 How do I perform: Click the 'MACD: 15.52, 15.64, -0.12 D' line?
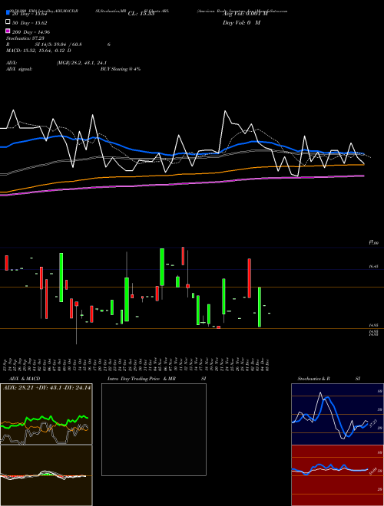pyautogui.click(x=38, y=51)
